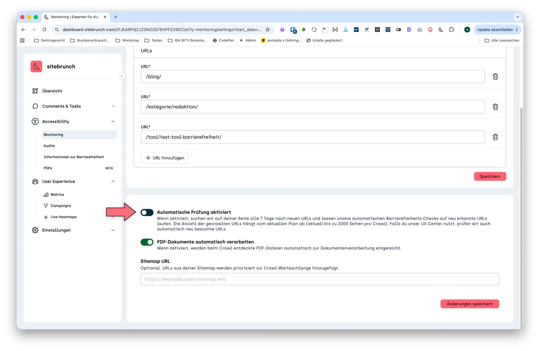Click the Speichern button
Image resolution: width=540 pixels, height=351 pixels.
click(x=490, y=176)
